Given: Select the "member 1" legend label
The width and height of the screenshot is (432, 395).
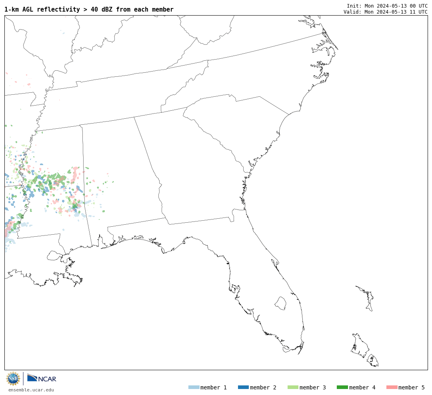Looking at the screenshot, I should coord(214,387).
